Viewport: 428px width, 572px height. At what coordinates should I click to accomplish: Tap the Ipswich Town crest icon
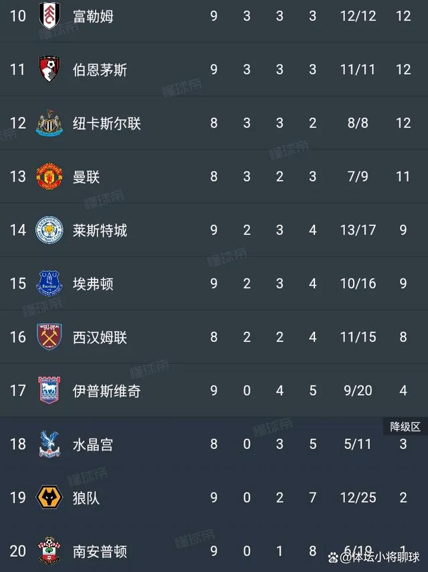click(49, 391)
